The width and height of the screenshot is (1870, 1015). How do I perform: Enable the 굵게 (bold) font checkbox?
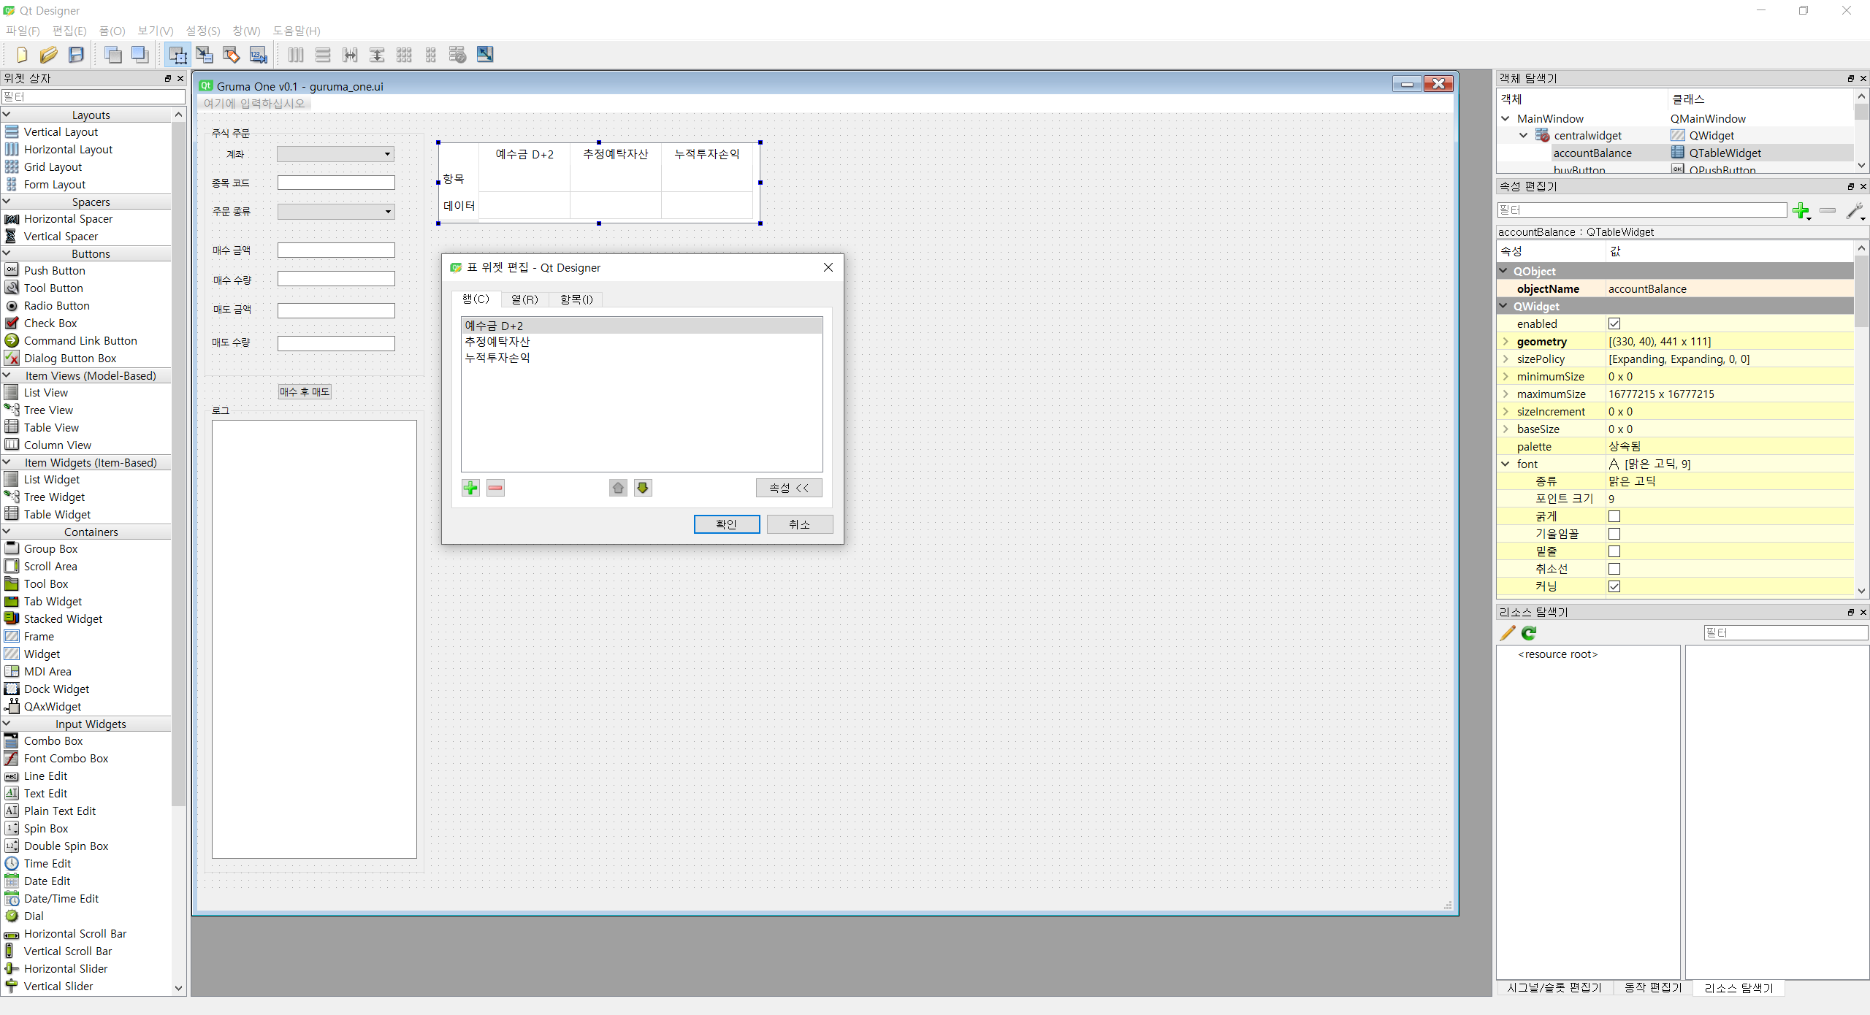[1614, 516]
